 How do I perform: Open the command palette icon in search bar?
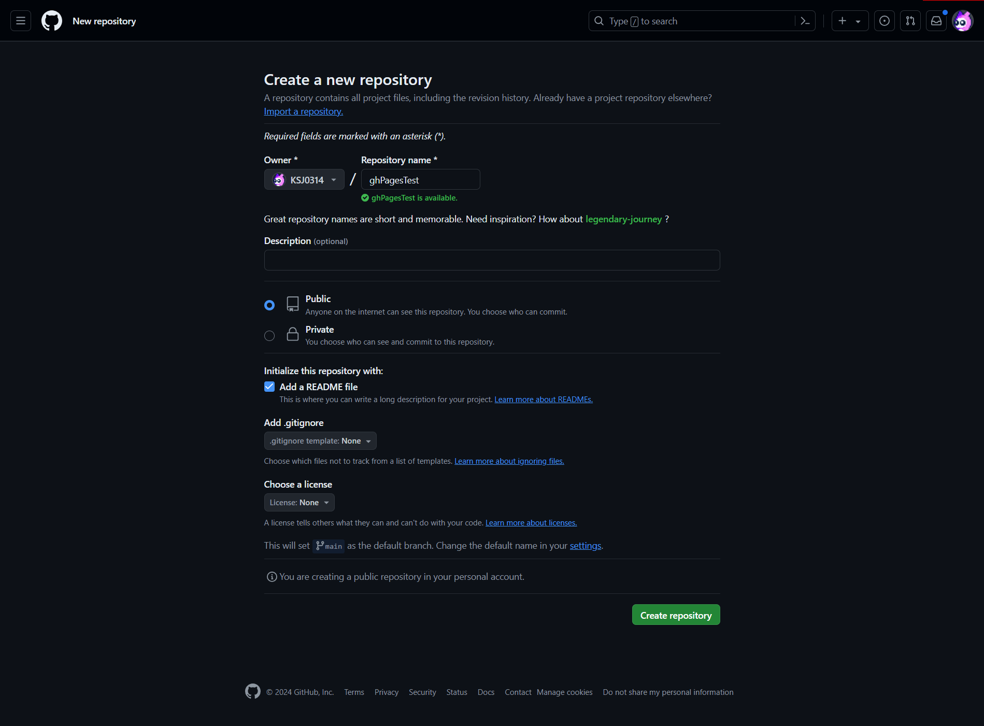(x=805, y=21)
